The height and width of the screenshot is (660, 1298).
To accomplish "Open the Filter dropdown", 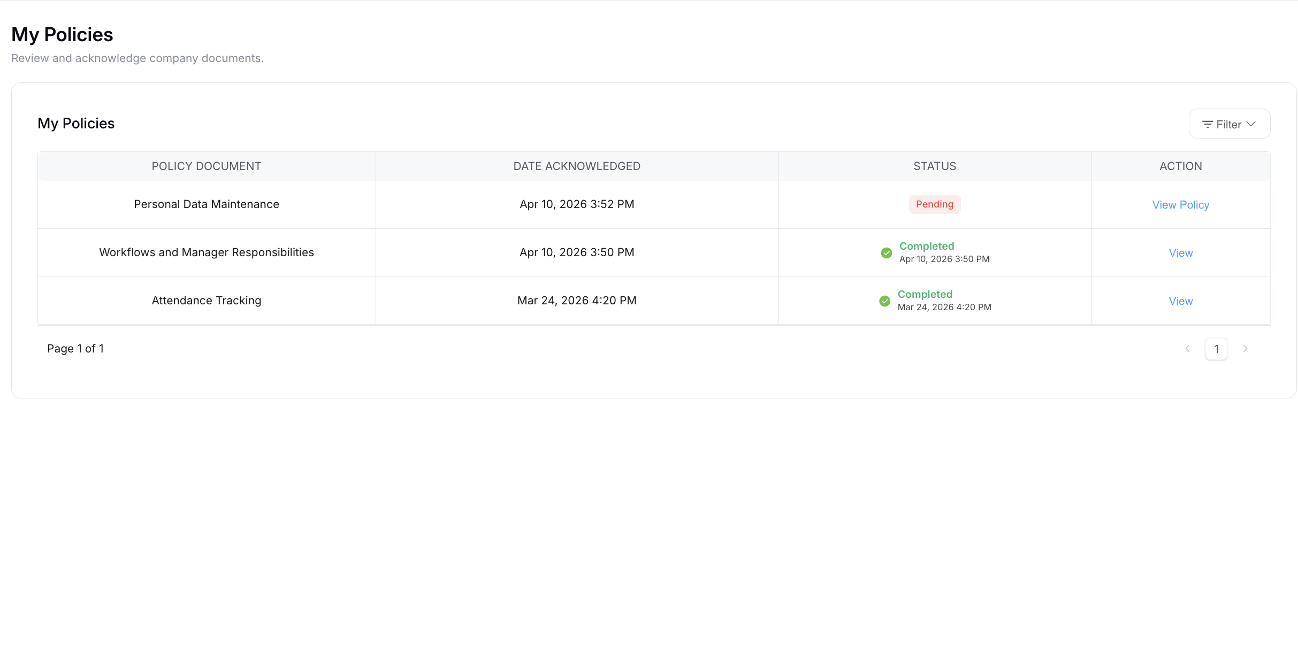I will tap(1229, 124).
